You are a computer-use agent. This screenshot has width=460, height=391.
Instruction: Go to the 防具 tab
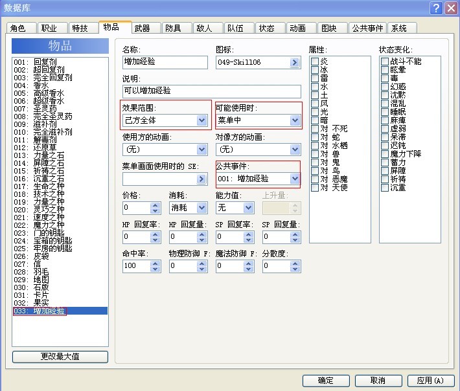click(x=177, y=28)
